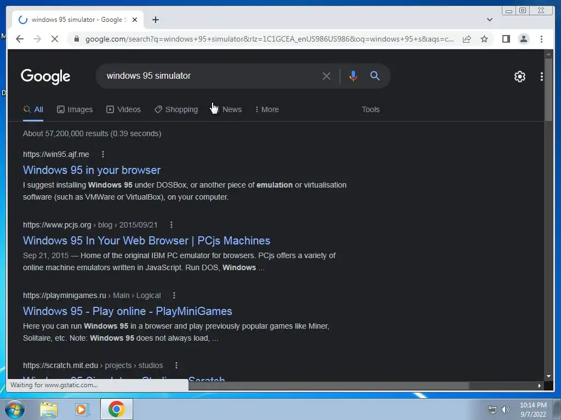
Task: Open the Windows Start menu orb
Action: pos(15,409)
